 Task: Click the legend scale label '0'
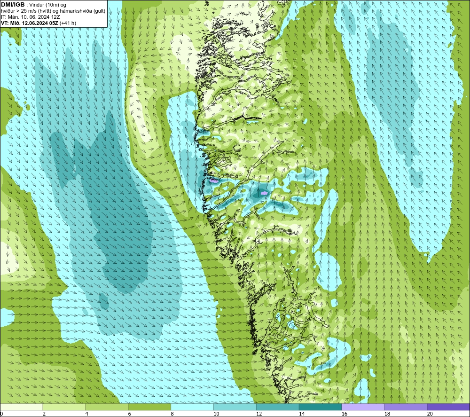[x=2, y=414]
